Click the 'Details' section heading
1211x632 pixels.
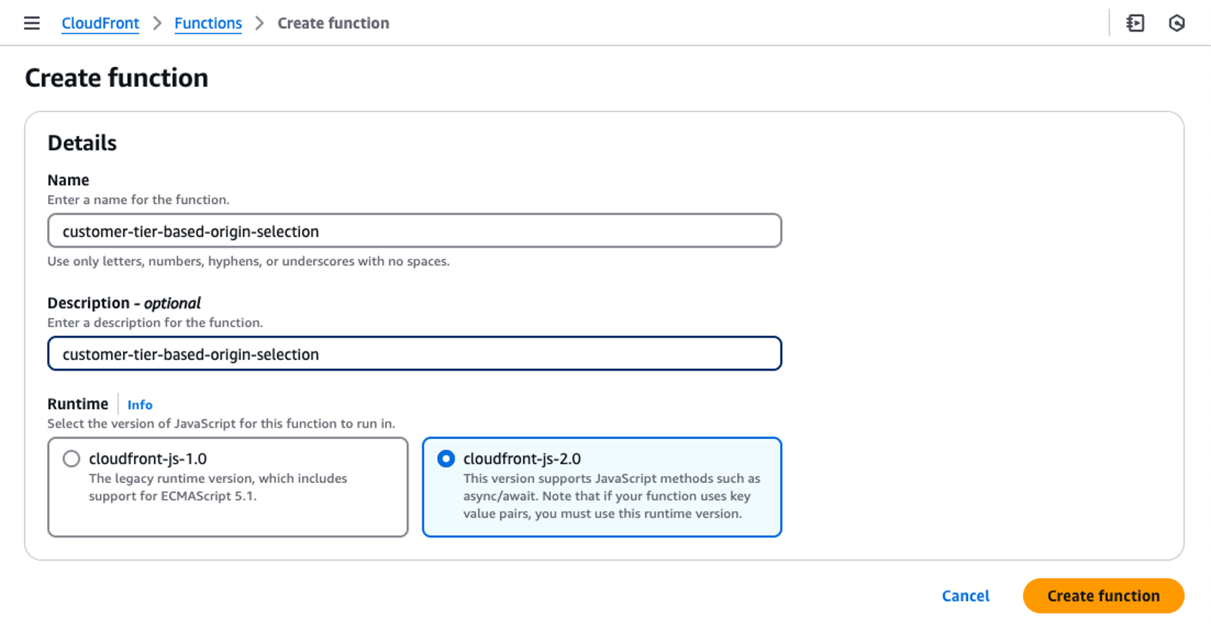(82, 143)
